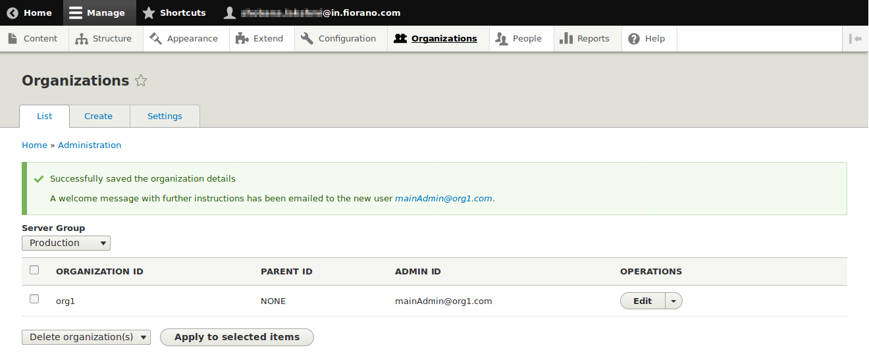Open the Server Group Production dropdown
Screen dimensions: 869x358
click(x=66, y=243)
